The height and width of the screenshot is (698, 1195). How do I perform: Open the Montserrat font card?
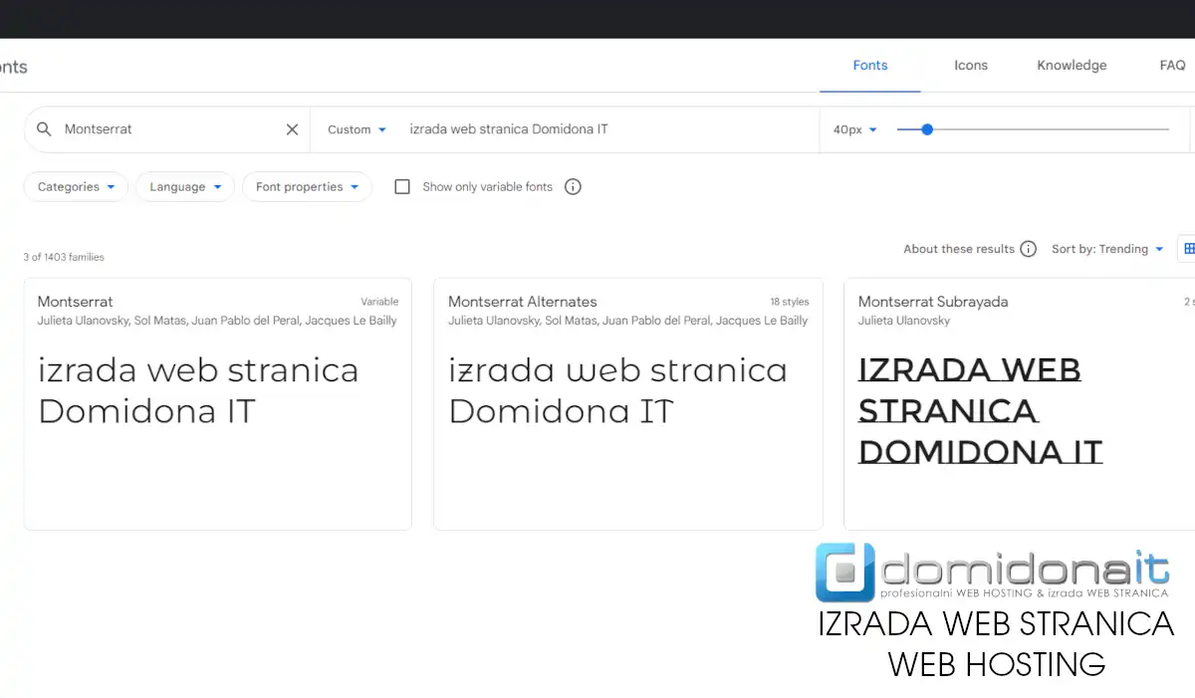pyautogui.click(x=218, y=403)
